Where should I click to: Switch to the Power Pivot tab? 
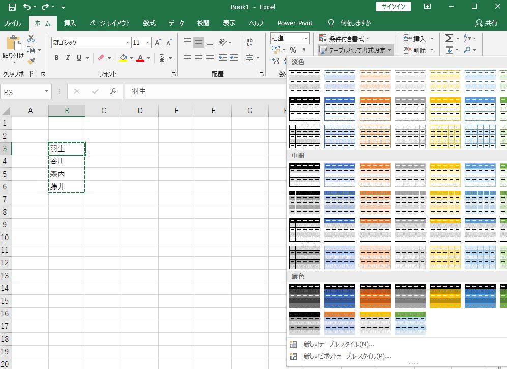(x=295, y=23)
